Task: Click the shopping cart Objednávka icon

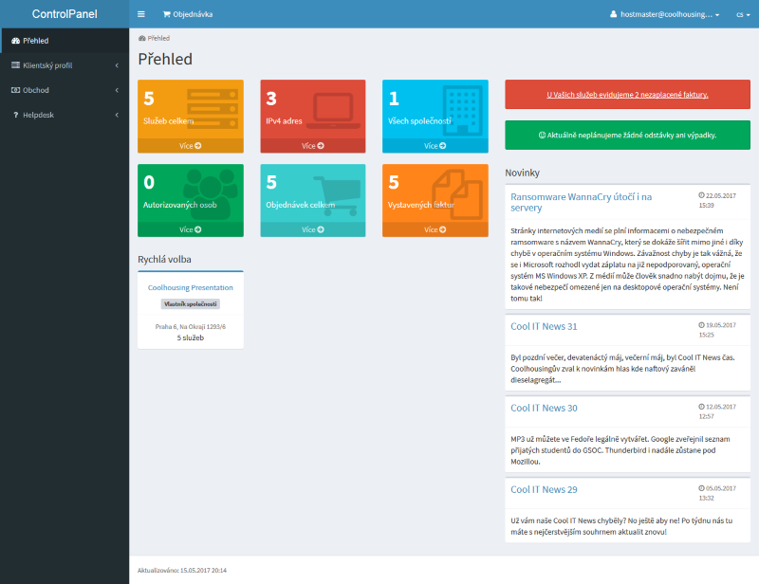Action: 167,14
